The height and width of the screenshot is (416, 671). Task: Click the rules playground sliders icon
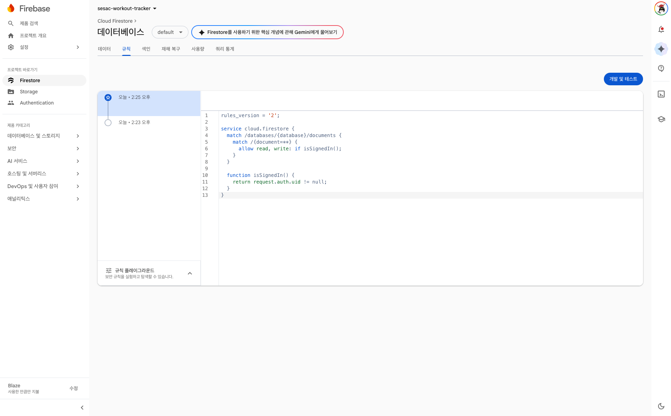click(109, 270)
